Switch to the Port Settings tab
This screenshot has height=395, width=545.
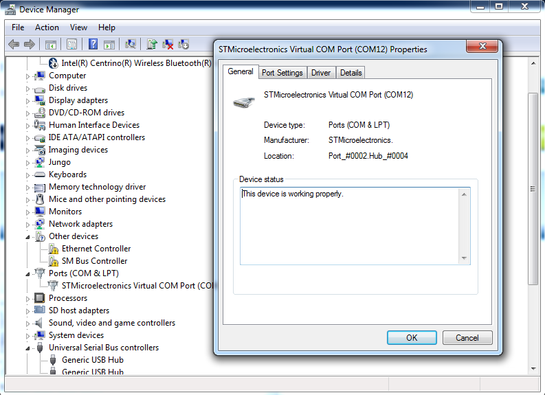point(282,73)
